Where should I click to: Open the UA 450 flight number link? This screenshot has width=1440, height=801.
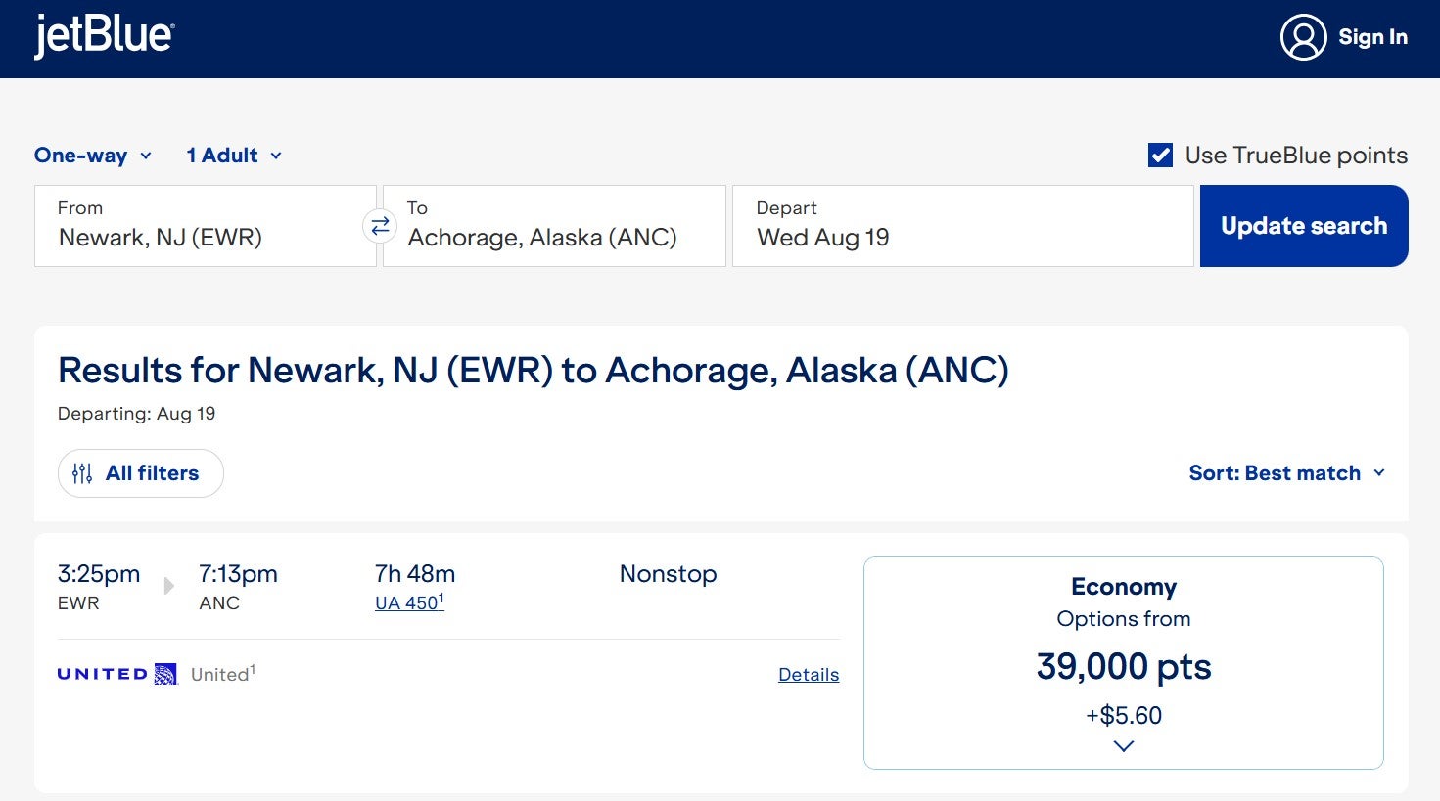pyautogui.click(x=408, y=603)
